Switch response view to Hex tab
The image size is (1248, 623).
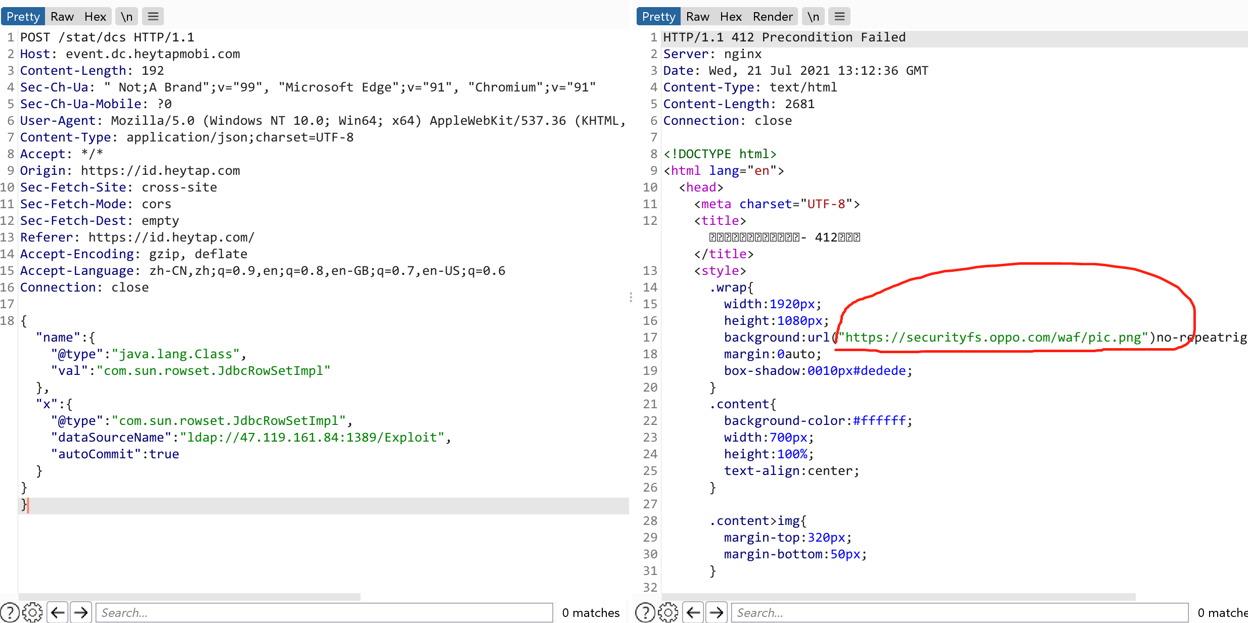click(731, 17)
